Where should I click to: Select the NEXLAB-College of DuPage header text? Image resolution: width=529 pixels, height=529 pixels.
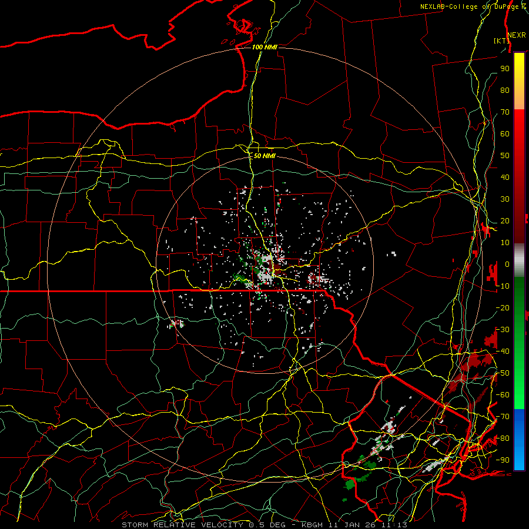pos(470,6)
